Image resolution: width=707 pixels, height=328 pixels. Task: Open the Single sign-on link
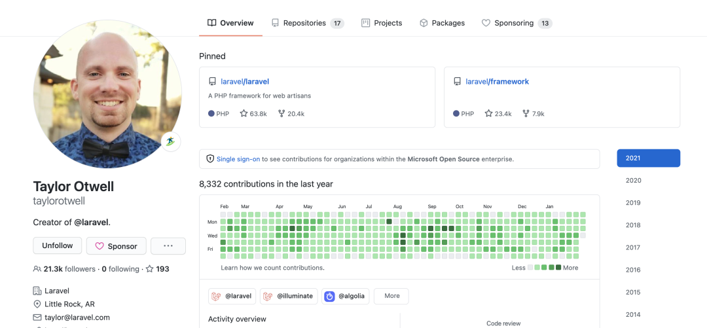click(238, 159)
